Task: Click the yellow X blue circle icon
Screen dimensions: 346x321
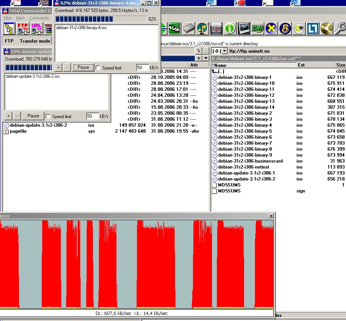Action: 271,28
